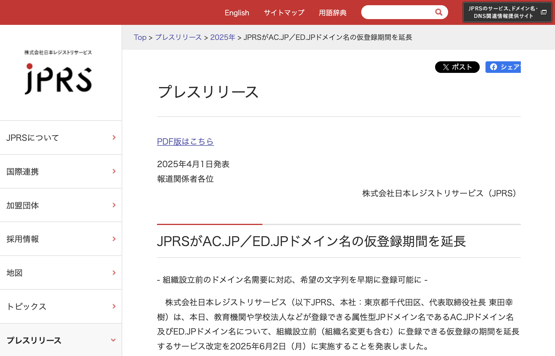Share the page with the Facebook シェア button

pyautogui.click(x=505, y=67)
